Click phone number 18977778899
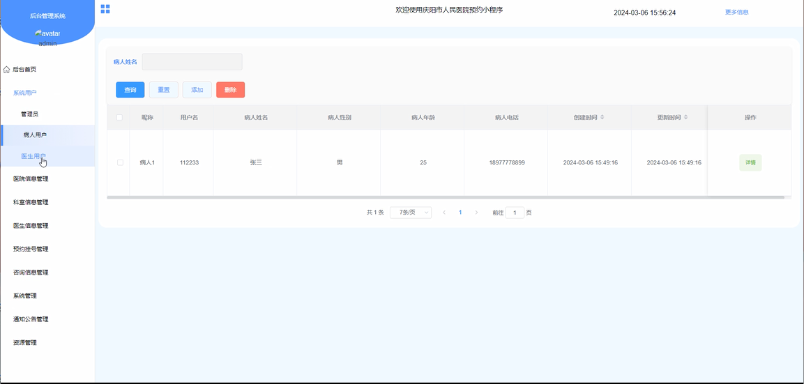Screen dimensions: 804x384 point(507,162)
